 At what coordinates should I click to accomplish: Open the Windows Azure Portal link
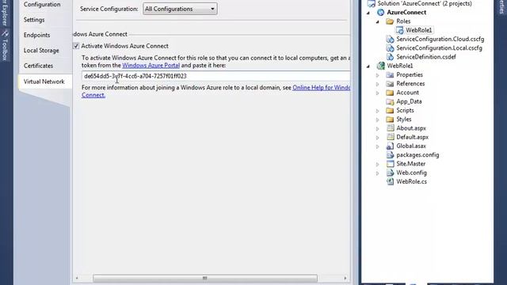coord(151,65)
